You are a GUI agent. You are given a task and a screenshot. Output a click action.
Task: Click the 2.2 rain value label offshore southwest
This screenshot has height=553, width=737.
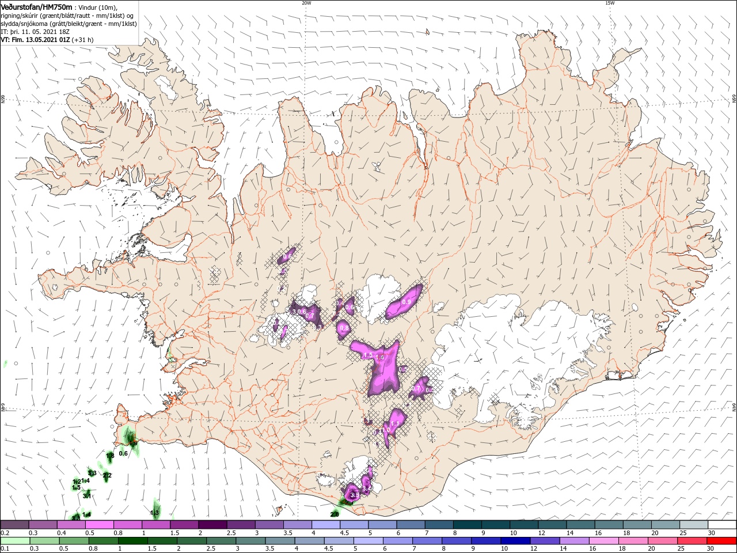[107, 476]
